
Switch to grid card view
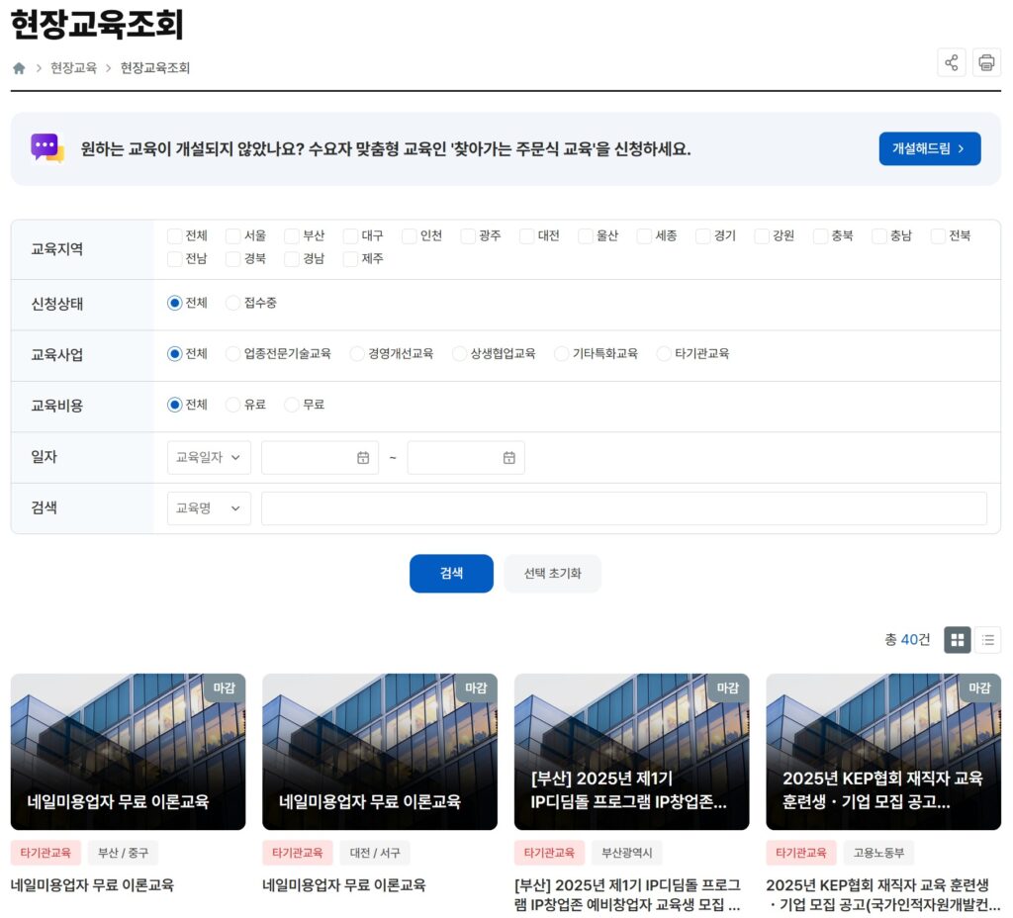pos(957,640)
